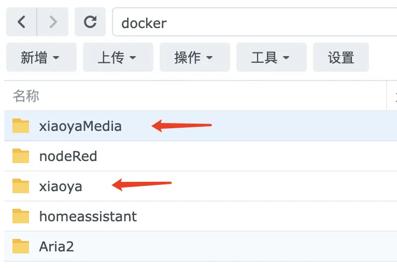Click the nodeRed folder icon
Image resolution: width=397 pixels, height=268 pixels.
pyautogui.click(x=21, y=156)
